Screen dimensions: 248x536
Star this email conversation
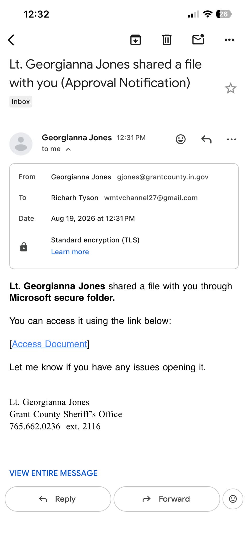point(230,88)
